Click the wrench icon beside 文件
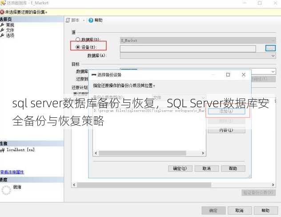Screen dimensions: 281x217 pos(2,30)
